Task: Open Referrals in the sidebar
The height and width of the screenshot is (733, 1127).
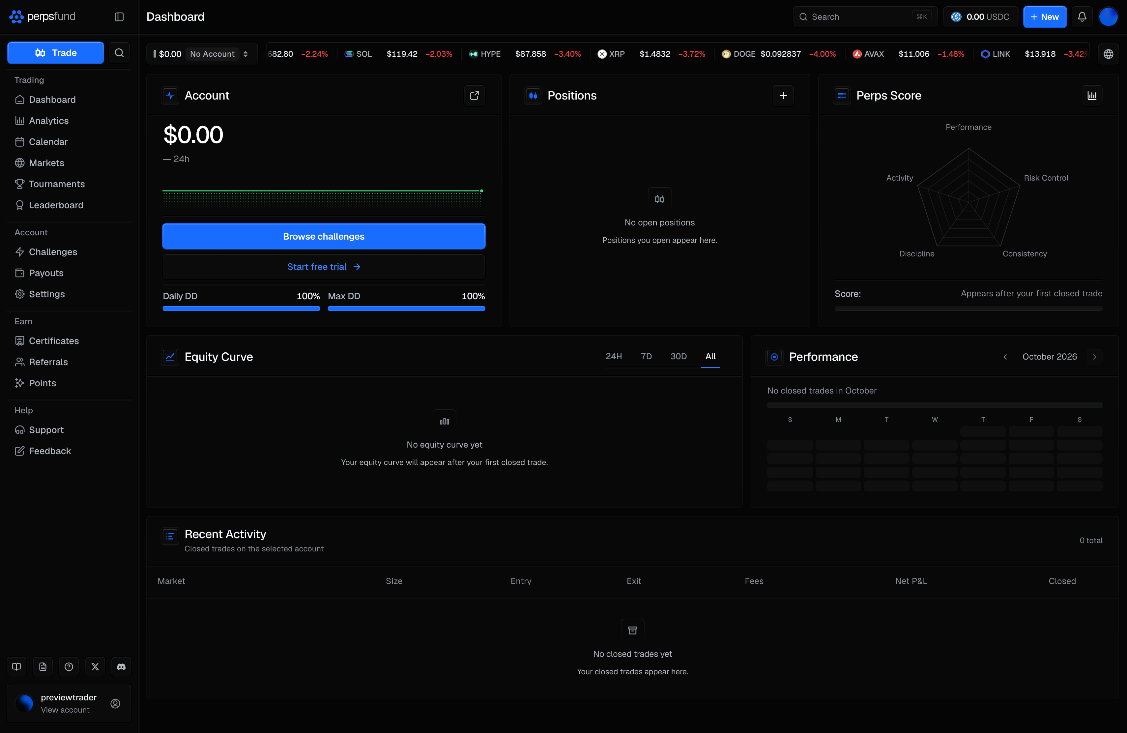Action: [x=69, y=362]
